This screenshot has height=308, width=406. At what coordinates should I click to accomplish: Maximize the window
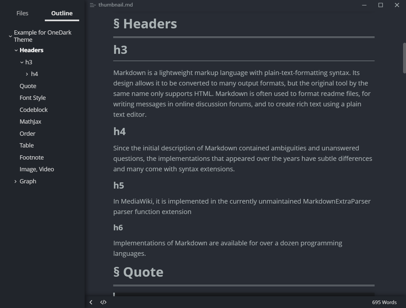(380, 5)
